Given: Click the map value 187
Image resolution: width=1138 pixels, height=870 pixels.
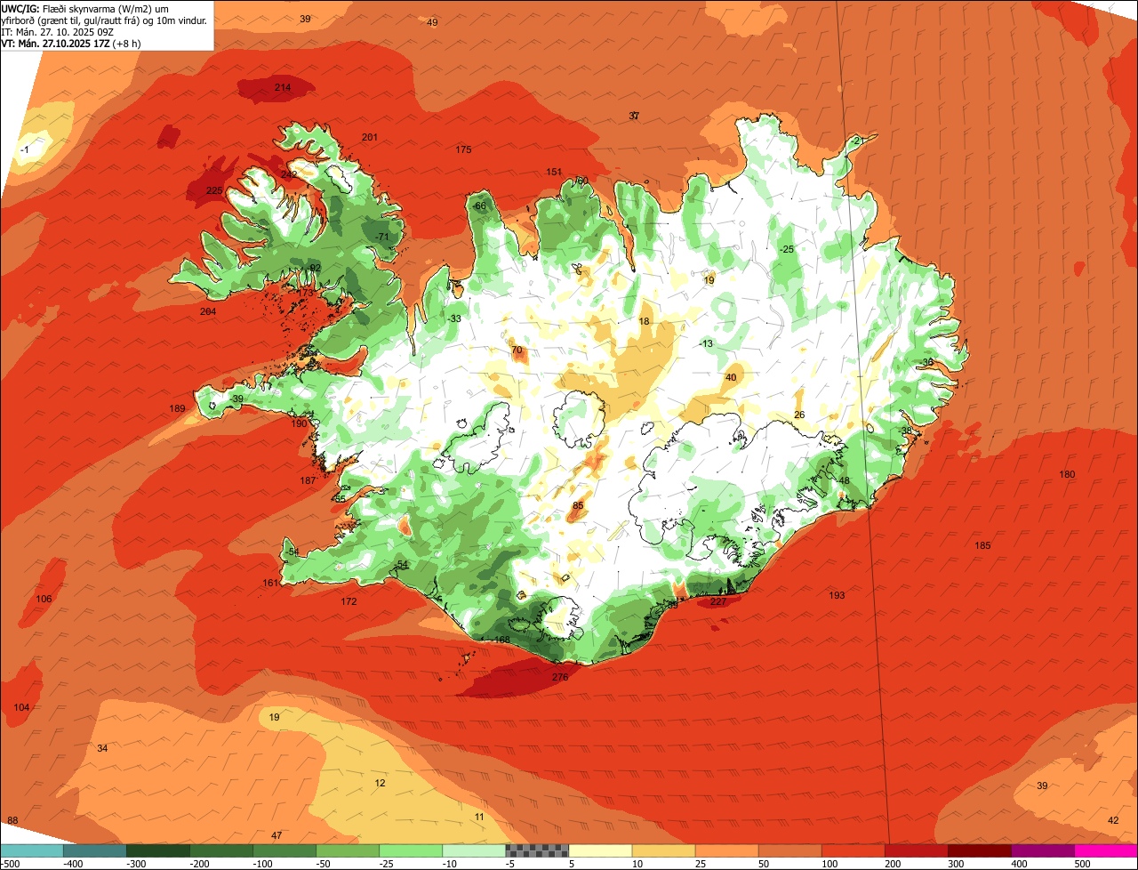Looking at the screenshot, I should (x=308, y=481).
